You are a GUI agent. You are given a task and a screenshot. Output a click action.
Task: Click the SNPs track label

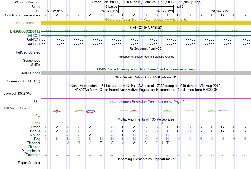tap(36, 65)
